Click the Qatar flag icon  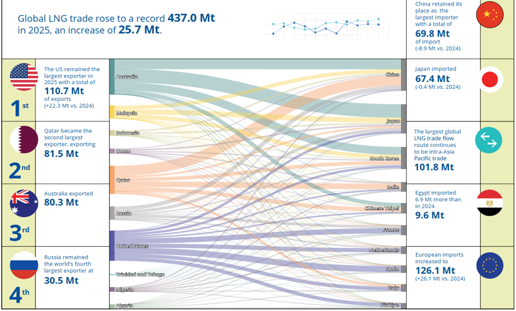coord(24,139)
